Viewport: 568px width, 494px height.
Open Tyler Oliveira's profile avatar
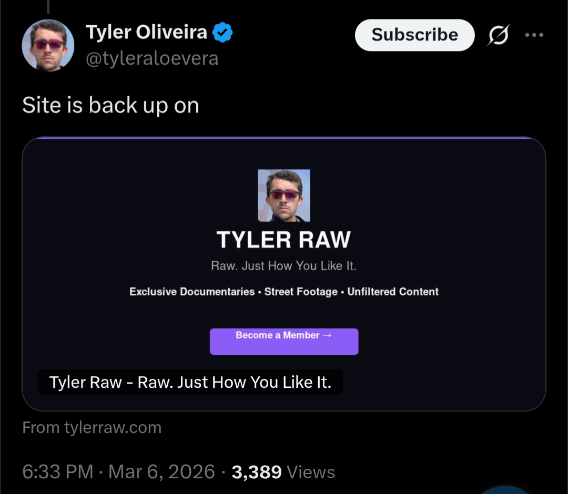[48, 45]
